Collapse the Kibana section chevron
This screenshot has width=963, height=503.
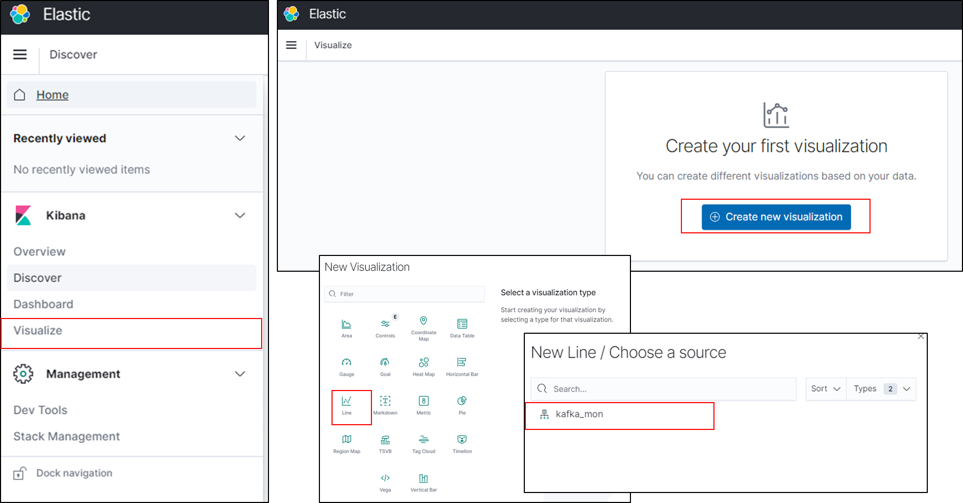240,215
